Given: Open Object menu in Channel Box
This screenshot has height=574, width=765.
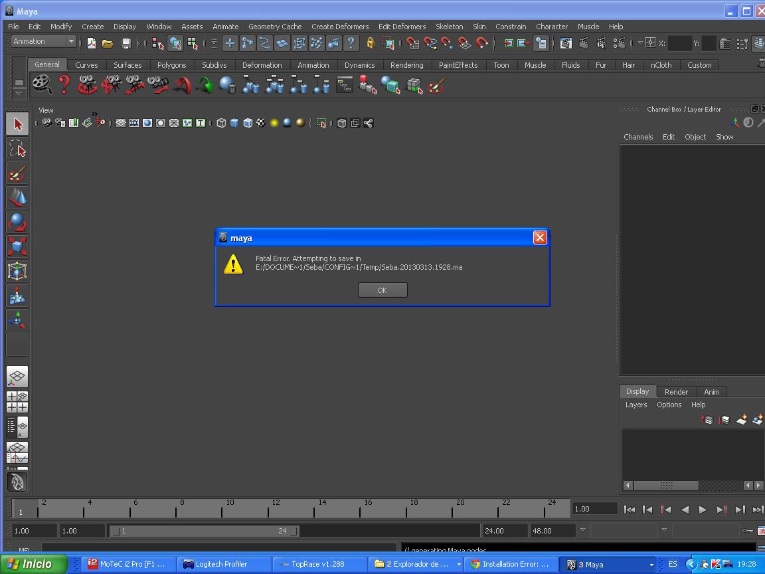Looking at the screenshot, I should coord(695,137).
